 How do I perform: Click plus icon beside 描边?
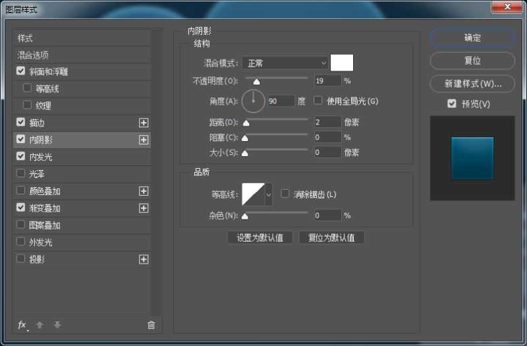[144, 123]
